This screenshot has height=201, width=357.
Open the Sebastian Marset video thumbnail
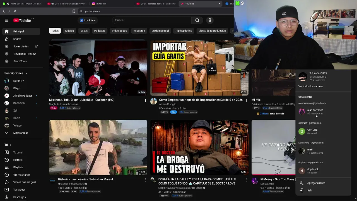point(98,147)
